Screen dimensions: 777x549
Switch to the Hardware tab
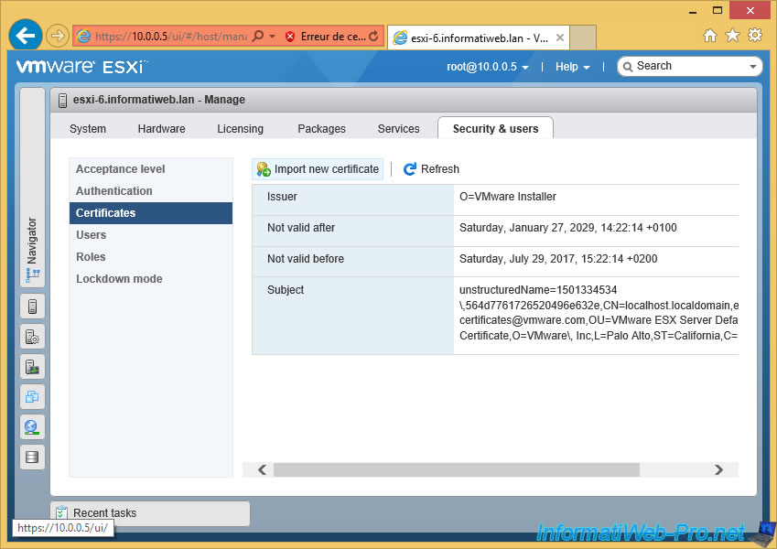(162, 129)
